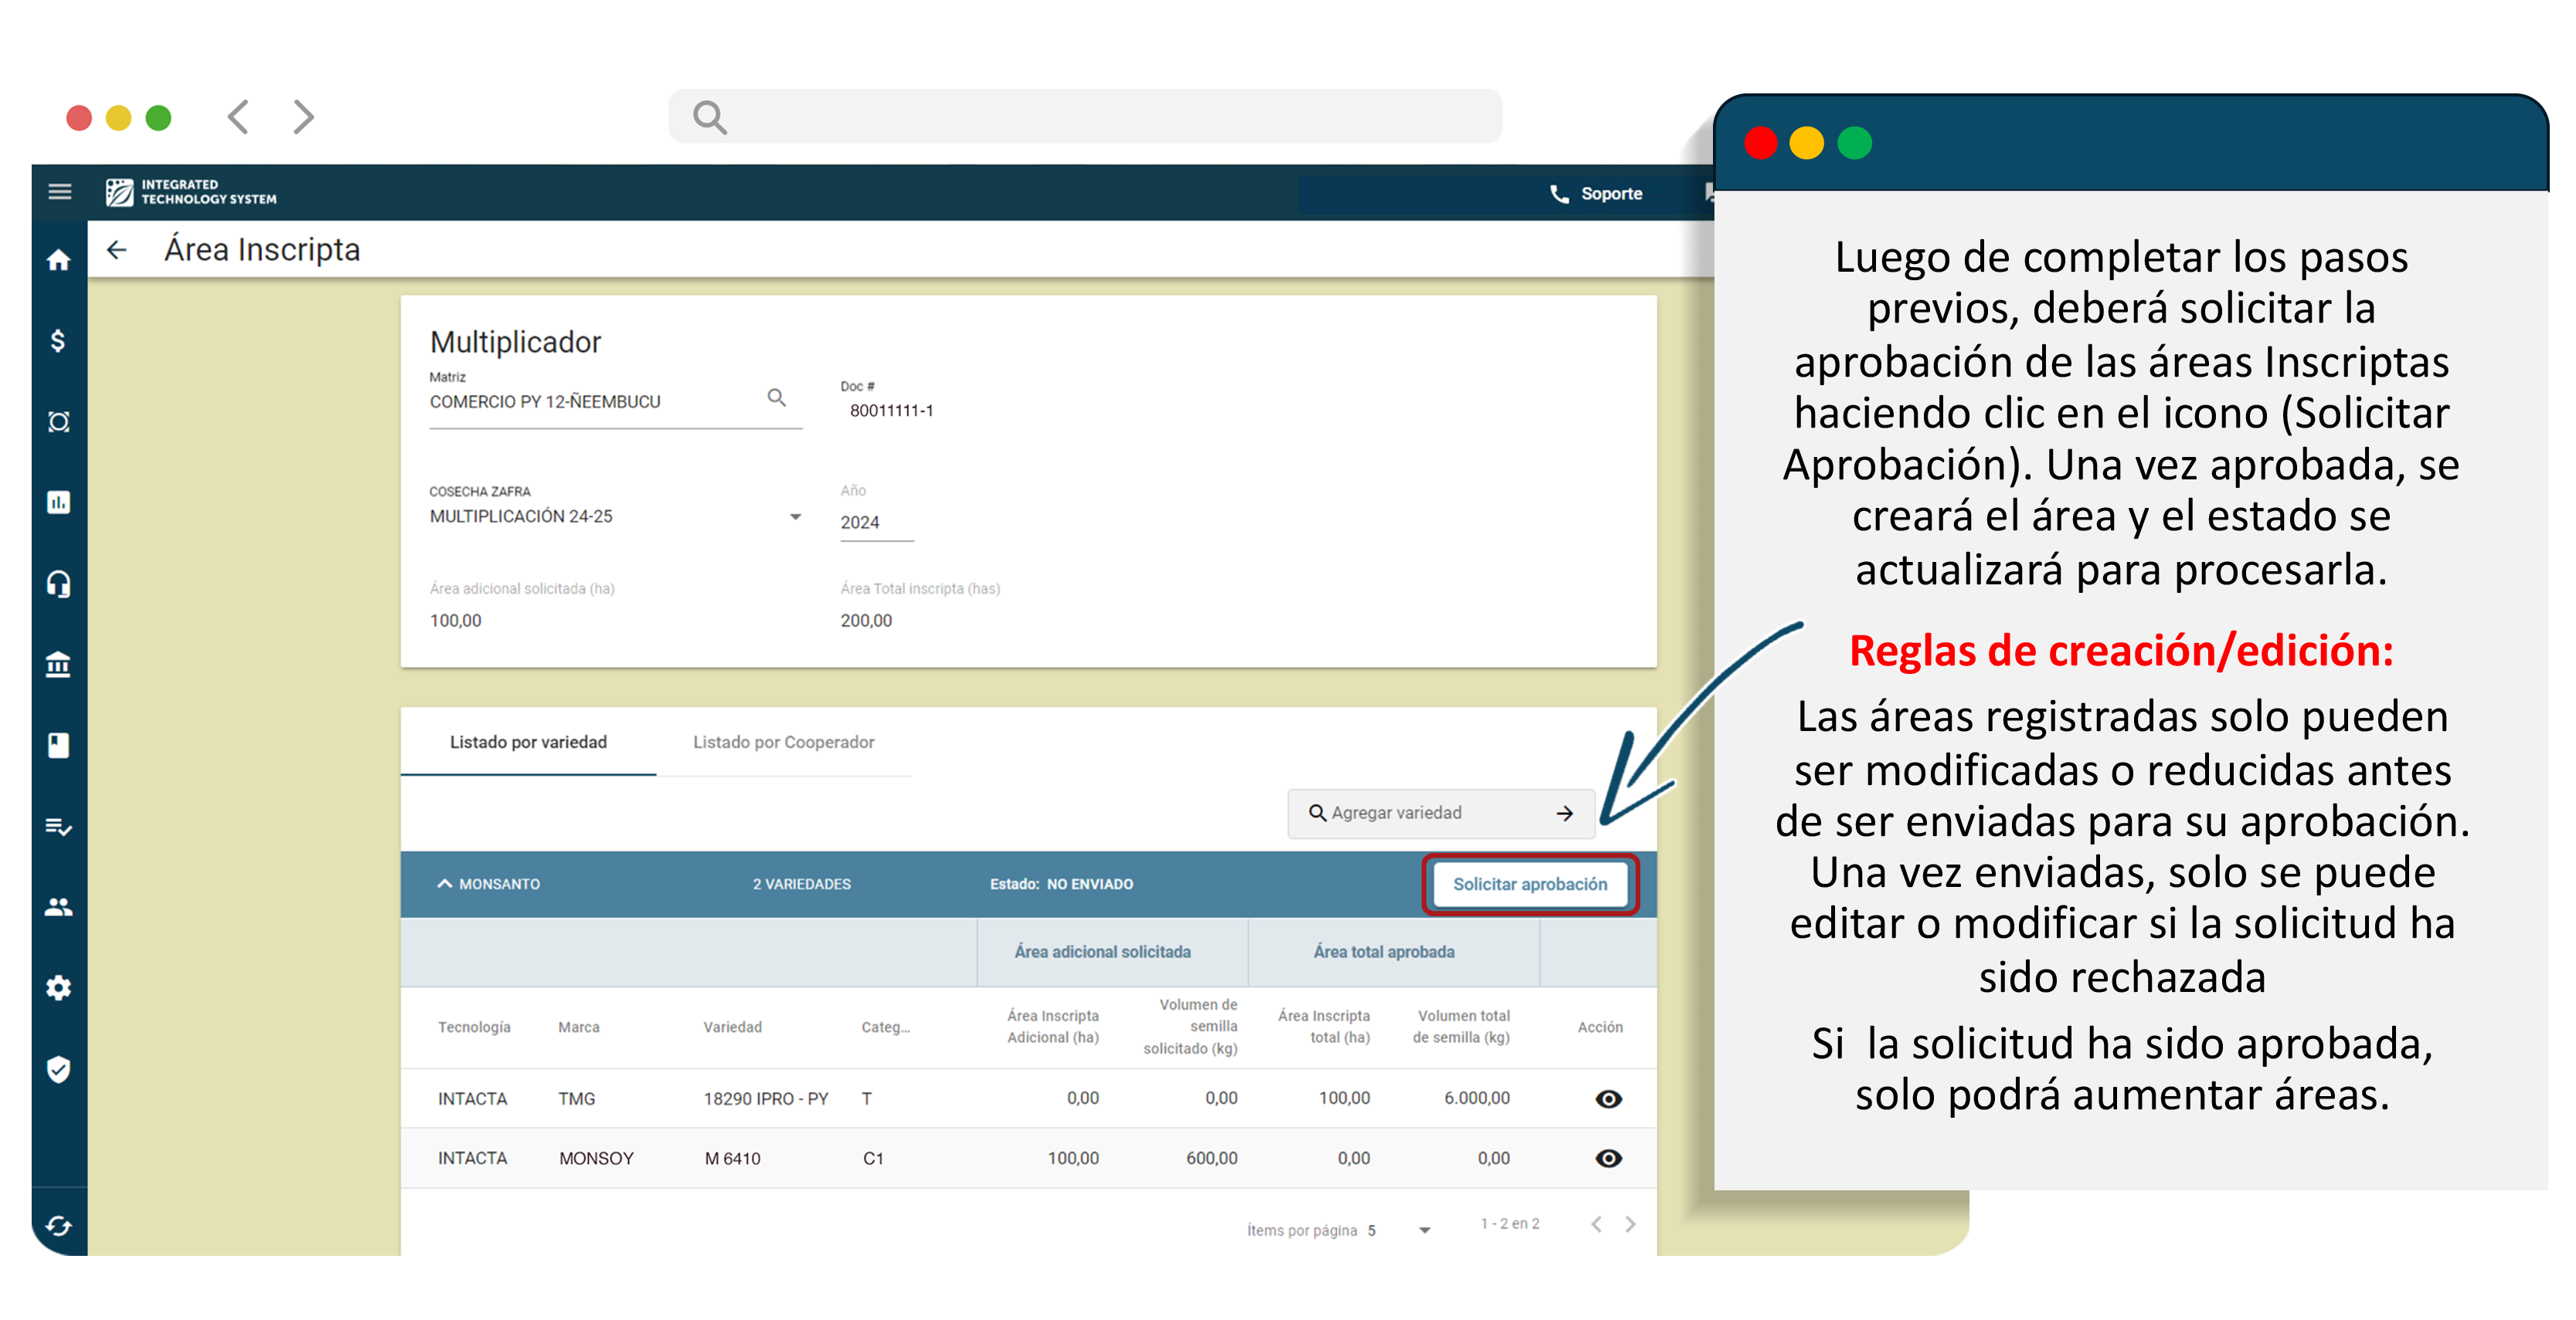This screenshot has height=1320, width=2576.
Task: Click the headset support icon in the sidebar
Action: 59,584
